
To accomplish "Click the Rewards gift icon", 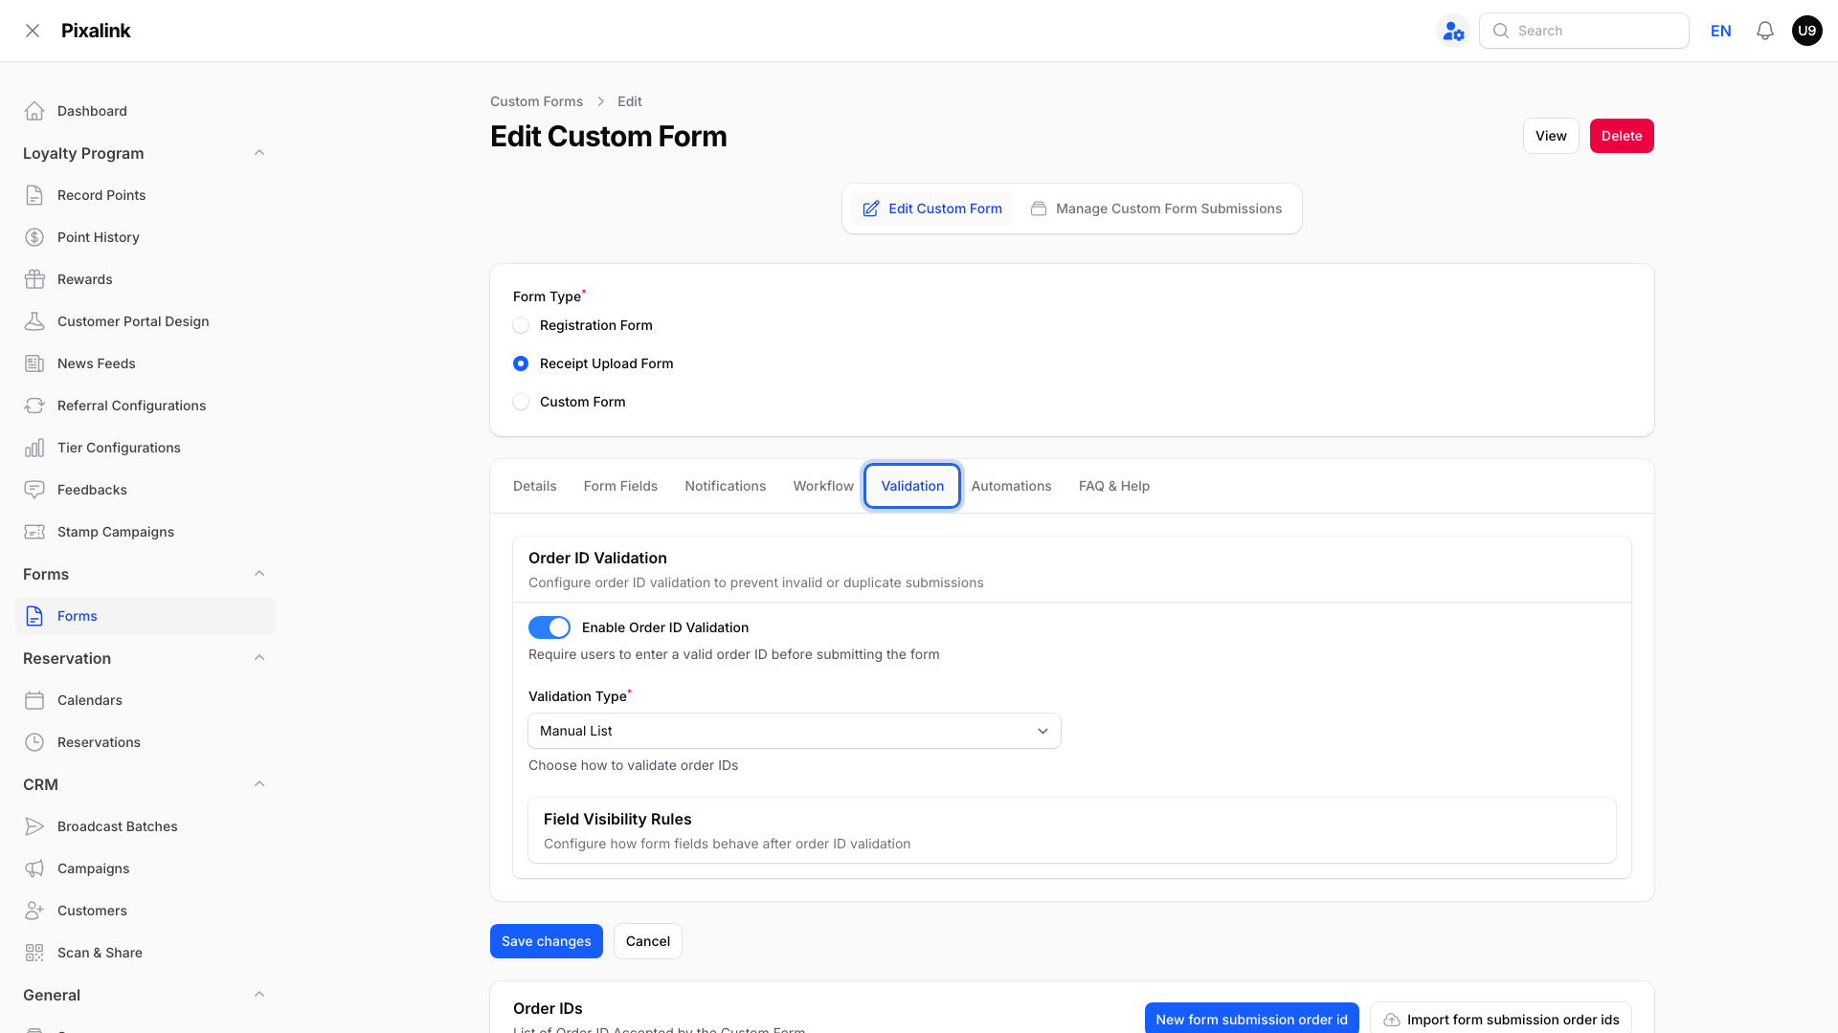I will [34, 279].
